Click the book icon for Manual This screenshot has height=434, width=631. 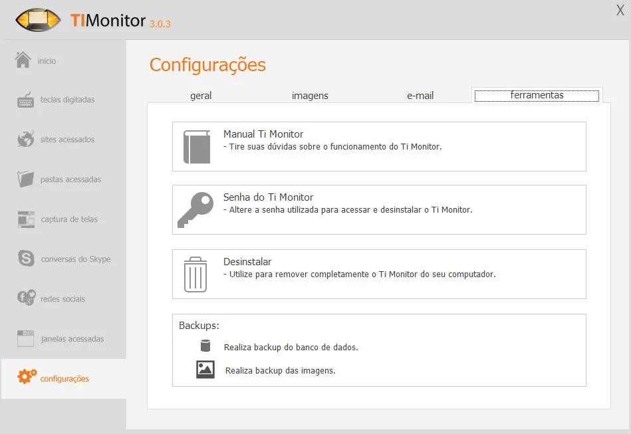[197, 147]
